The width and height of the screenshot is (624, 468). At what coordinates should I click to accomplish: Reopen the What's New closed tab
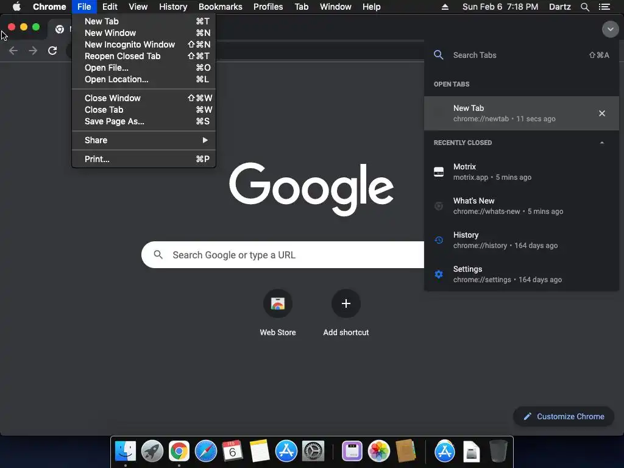[522, 206]
